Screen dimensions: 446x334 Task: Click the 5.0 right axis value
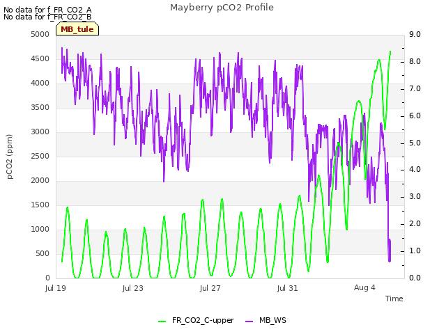(x=415, y=143)
